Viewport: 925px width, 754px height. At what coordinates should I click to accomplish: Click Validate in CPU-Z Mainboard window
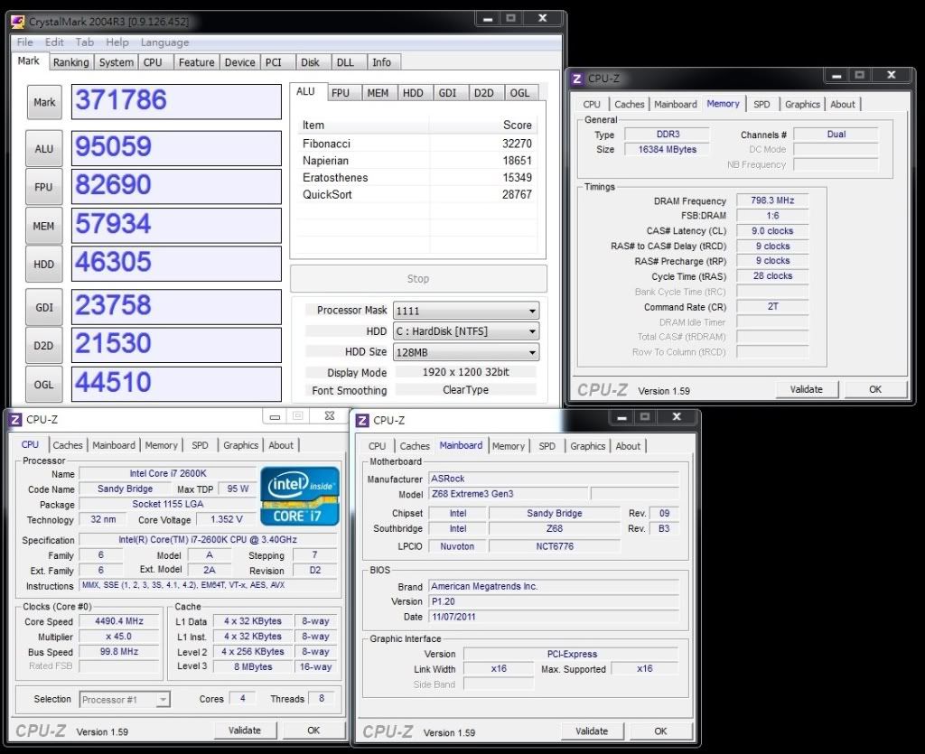(592, 731)
